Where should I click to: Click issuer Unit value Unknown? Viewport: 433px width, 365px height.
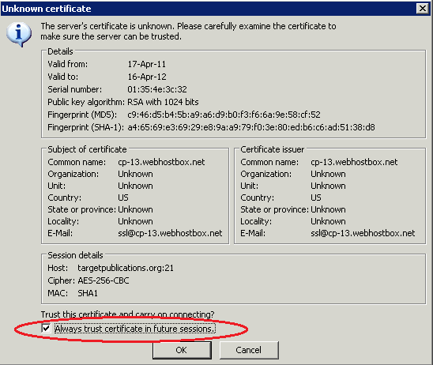click(328, 186)
